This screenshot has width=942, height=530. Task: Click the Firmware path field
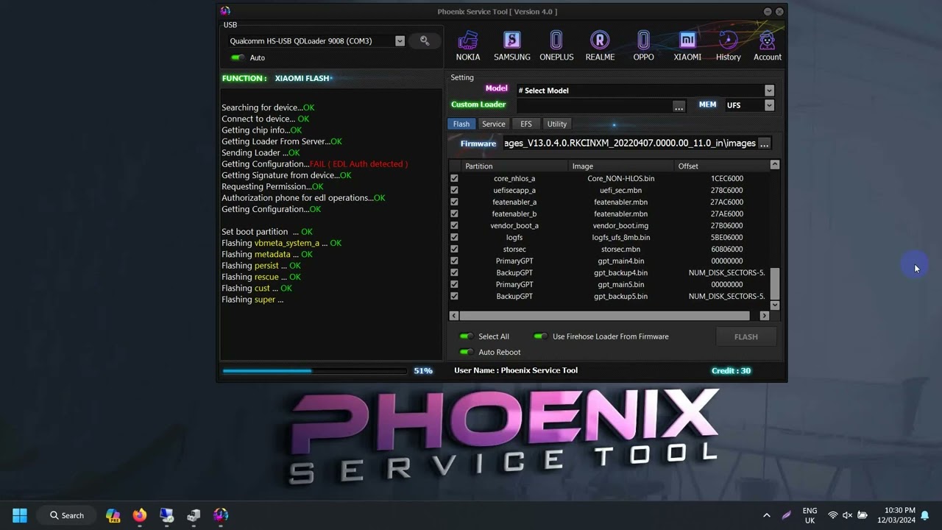[629, 144]
